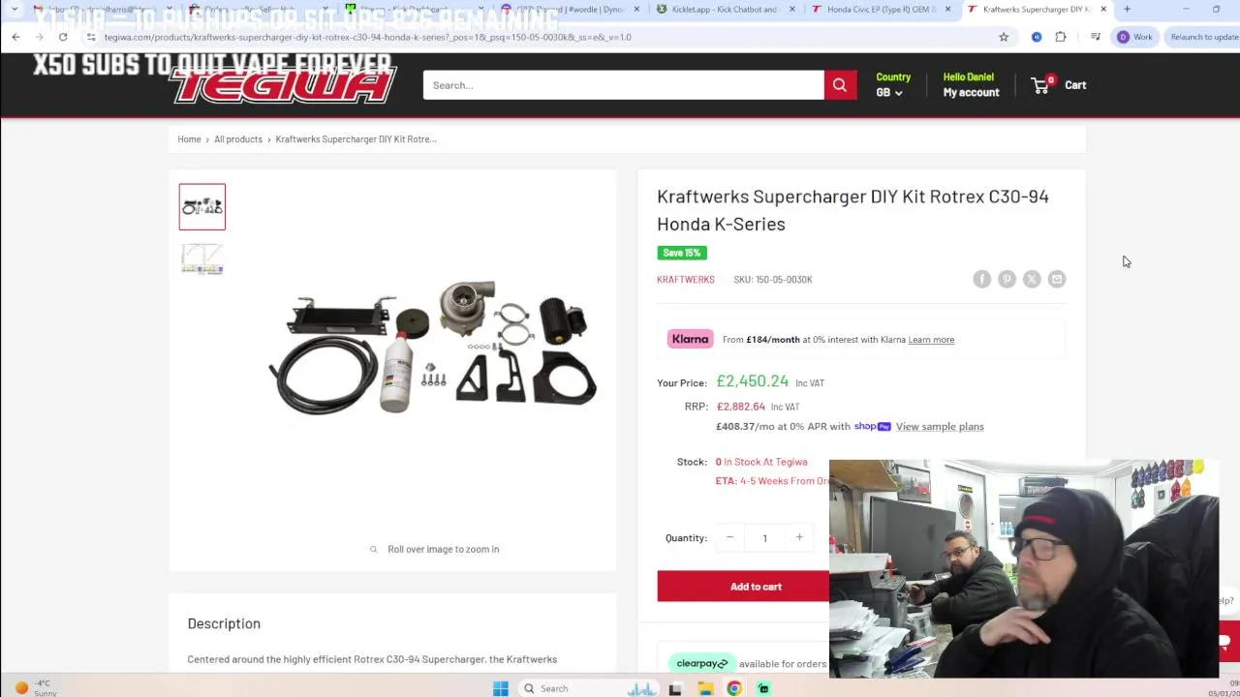
Task: Share product by email icon
Action: [x=1057, y=279]
